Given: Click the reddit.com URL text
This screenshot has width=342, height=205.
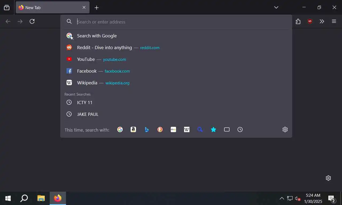Looking at the screenshot, I should [150, 48].
